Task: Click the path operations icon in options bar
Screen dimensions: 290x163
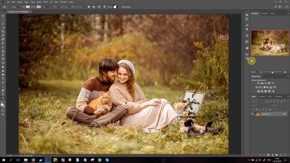Action: (89, 7)
